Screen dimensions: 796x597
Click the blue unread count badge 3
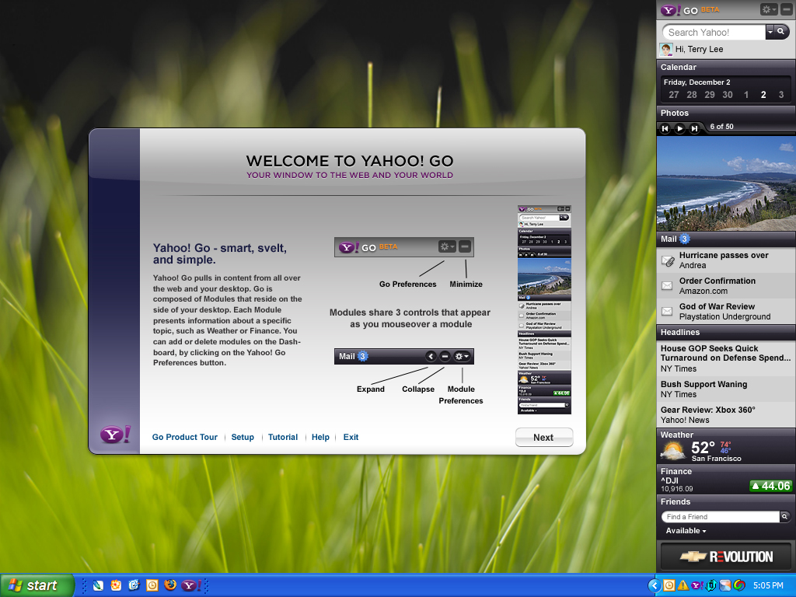point(684,239)
